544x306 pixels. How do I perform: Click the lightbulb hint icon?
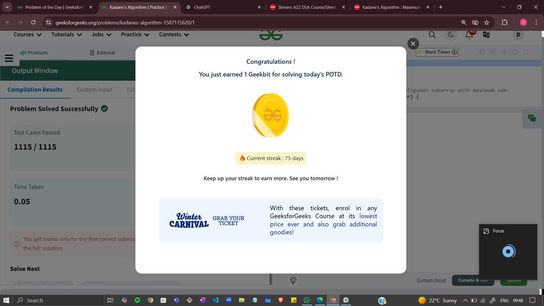click(x=293, y=280)
